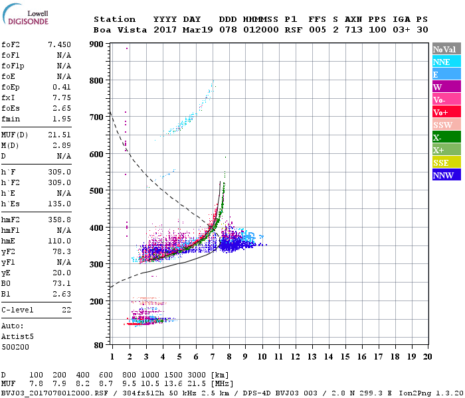
Task: Select the Vo- pink legend swatch
Action: tap(446, 99)
